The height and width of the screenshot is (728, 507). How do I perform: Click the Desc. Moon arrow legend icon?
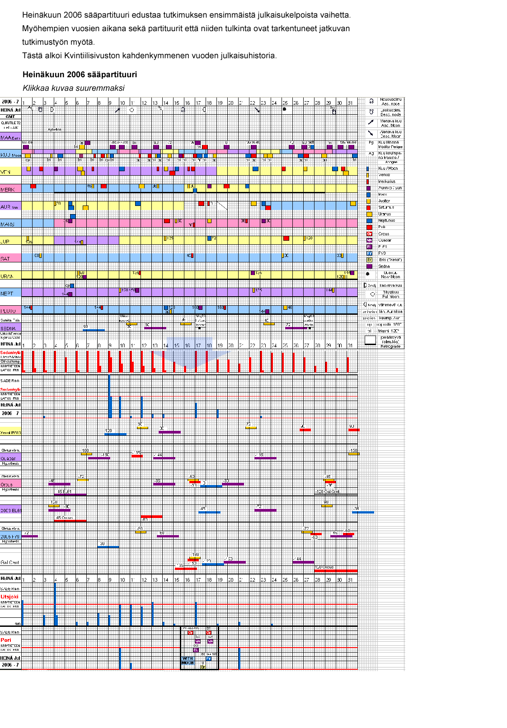[x=371, y=133]
